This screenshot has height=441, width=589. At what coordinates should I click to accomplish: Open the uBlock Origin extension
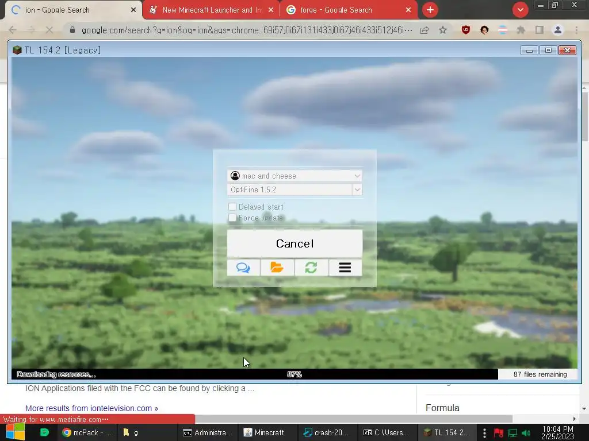coord(466,30)
